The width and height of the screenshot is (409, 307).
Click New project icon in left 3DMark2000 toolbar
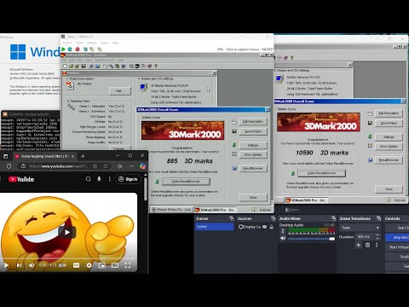[65, 66]
